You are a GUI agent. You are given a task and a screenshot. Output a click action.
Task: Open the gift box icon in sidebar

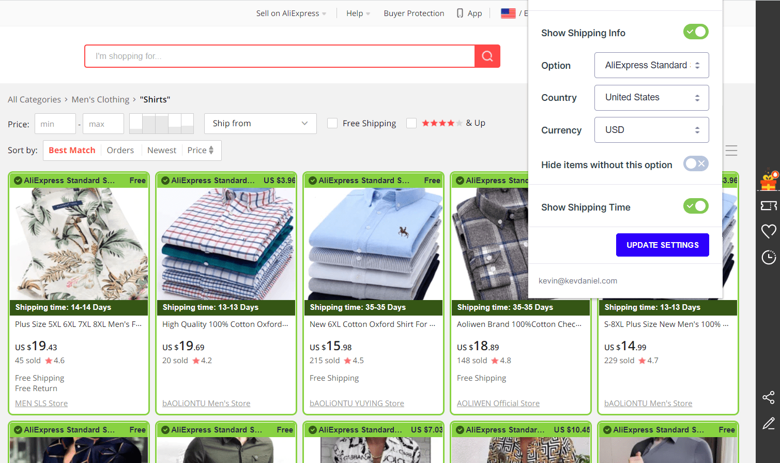click(769, 181)
